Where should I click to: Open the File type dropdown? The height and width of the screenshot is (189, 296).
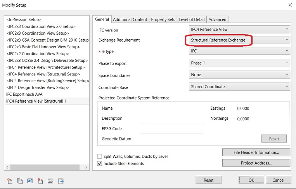tap(239, 51)
